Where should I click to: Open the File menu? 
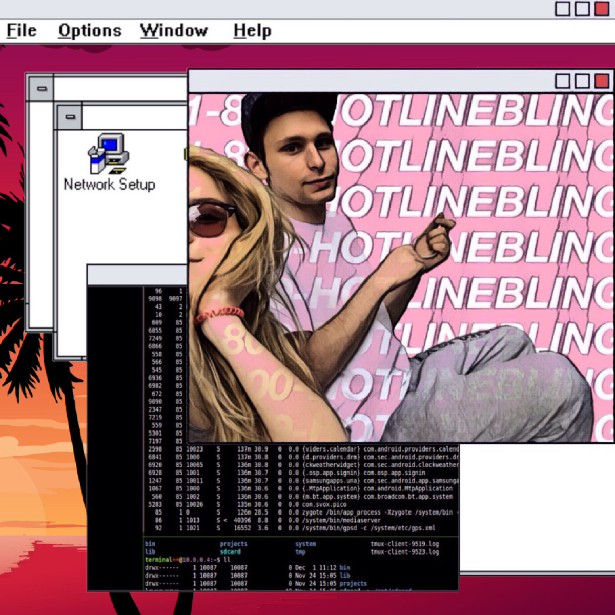point(22,31)
